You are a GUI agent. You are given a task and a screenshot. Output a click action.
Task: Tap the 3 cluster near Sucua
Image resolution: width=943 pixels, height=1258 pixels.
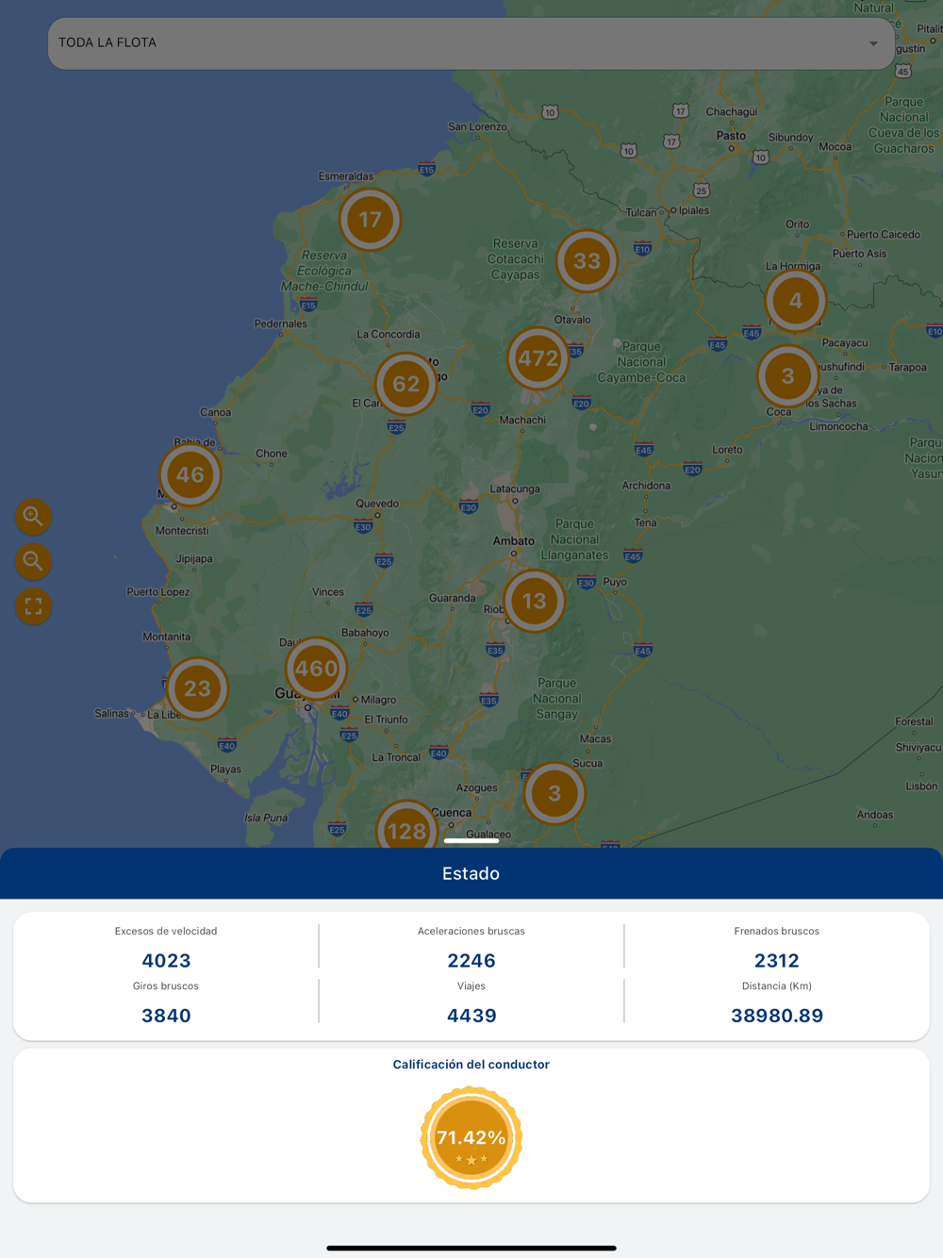click(554, 794)
